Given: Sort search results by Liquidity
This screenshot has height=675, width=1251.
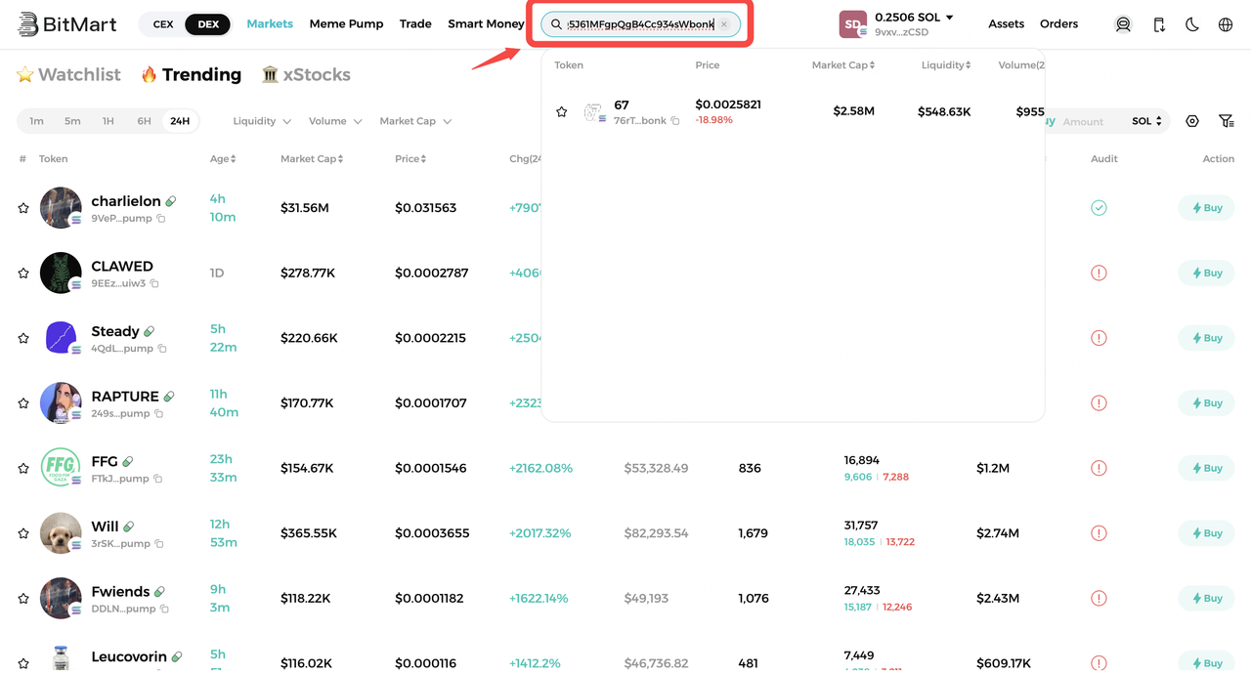Looking at the screenshot, I should tap(946, 65).
